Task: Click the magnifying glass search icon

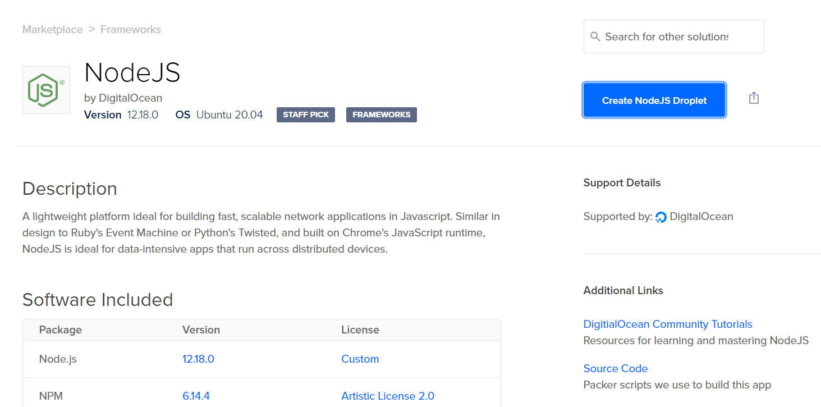Action: 595,37
